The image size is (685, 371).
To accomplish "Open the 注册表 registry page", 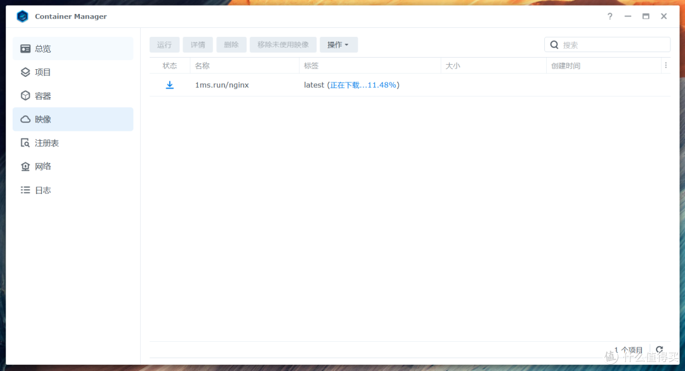I will [73, 143].
